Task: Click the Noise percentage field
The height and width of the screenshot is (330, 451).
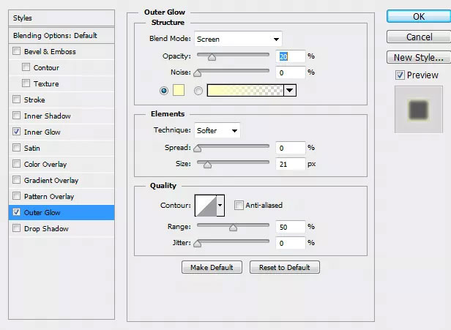Action: tap(290, 72)
